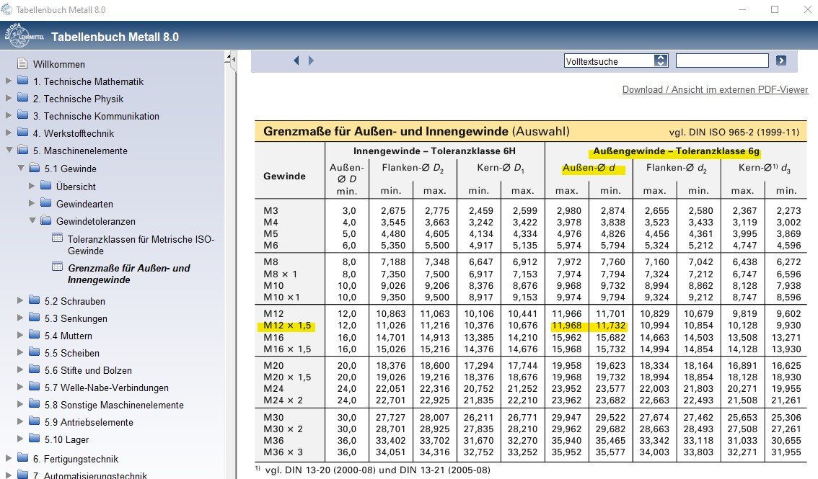Click folder icon of 5.7 Welle-Nabe-Verbindungen

pos(35,386)
